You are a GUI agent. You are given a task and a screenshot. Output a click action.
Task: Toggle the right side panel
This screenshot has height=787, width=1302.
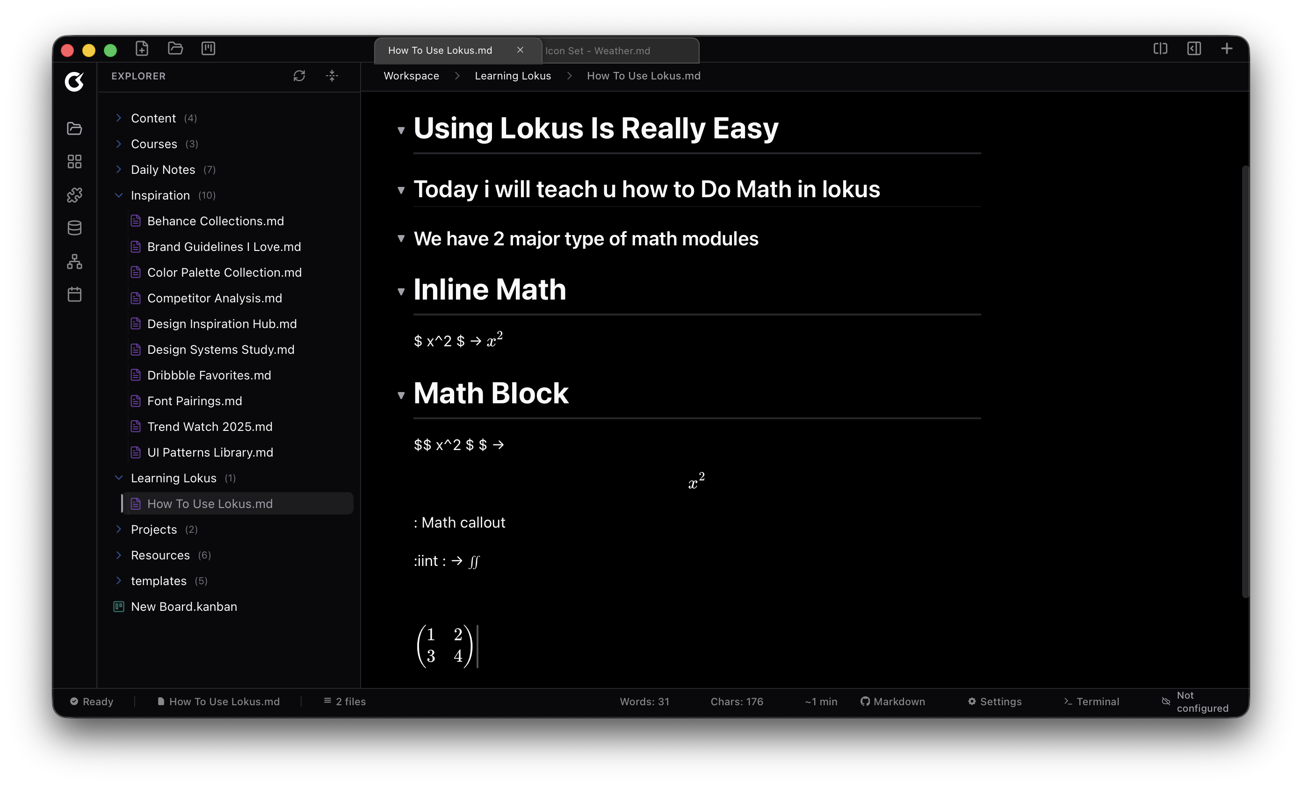tap(1193, 48)
